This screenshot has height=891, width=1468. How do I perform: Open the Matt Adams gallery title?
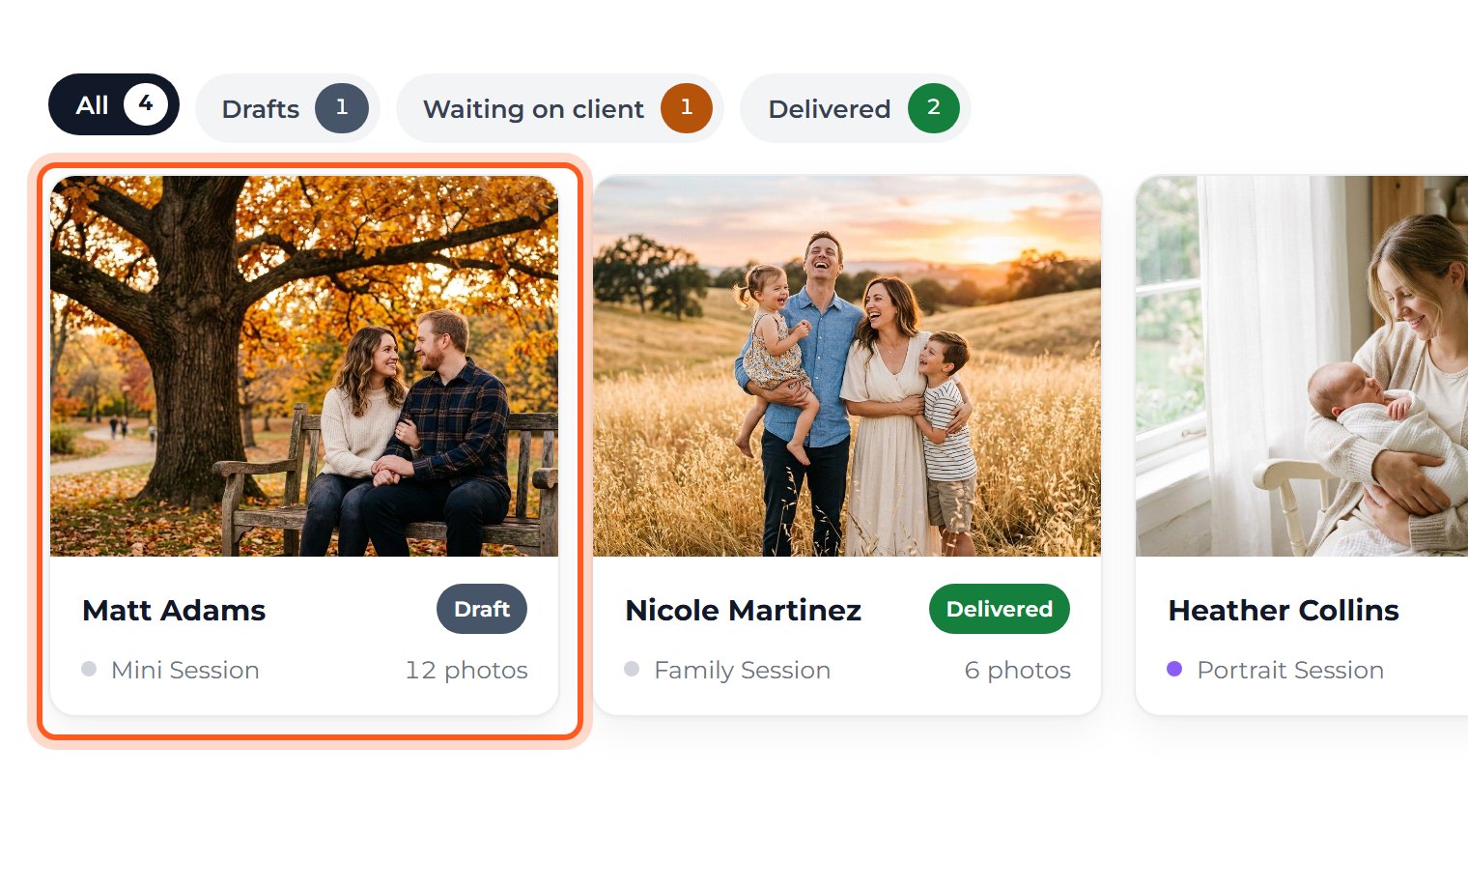pos(174,611)
